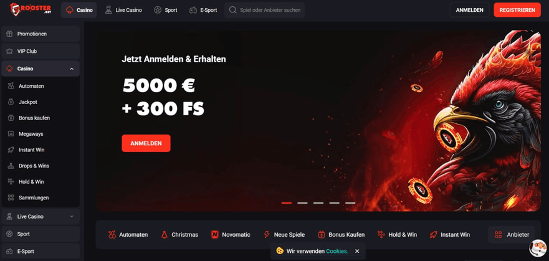Screen dimensions: 549x261
Task: Open the Cookies link in notice
Action: [x=337, y=251]
